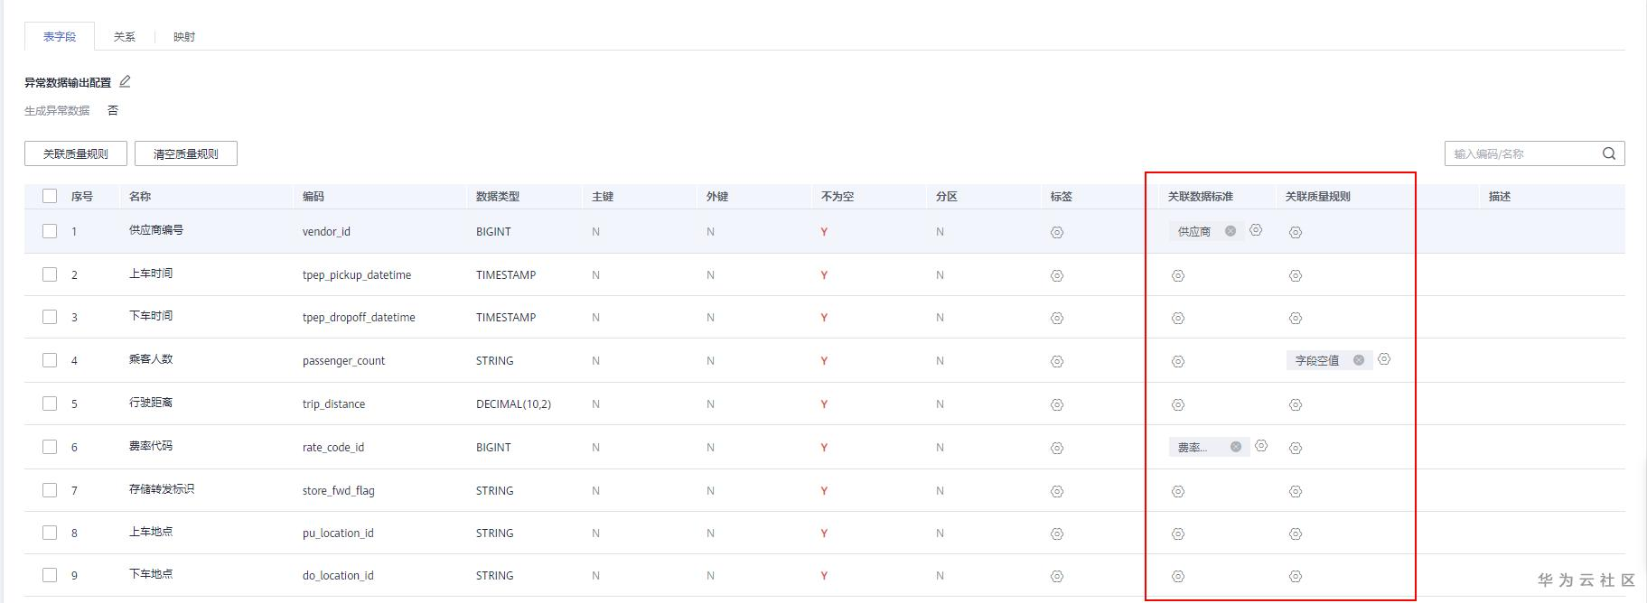
Task: Remove 字段空值 quality rule tag
Action: (x=1359, y=360)
